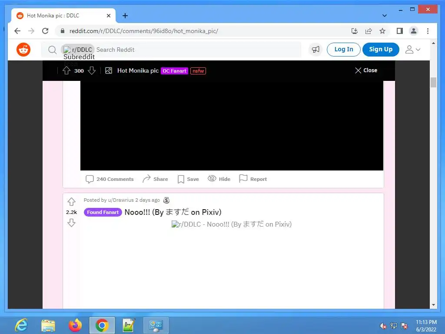Click the image post type icon
Image resolution: width=445 pixels, height=334 pixels.
click(108, 70)
